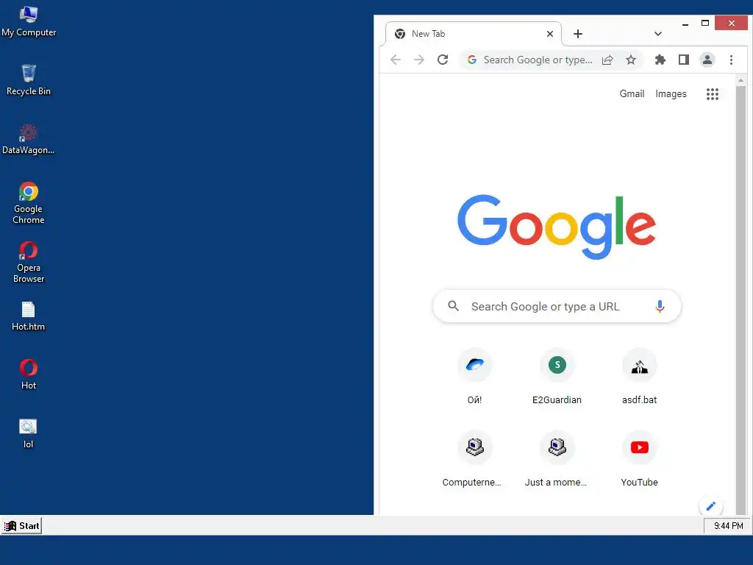This screenshot has width=753, height=565.
Task: Click the 9:44 PM taskbar clock
Action: tap(728, 525)
